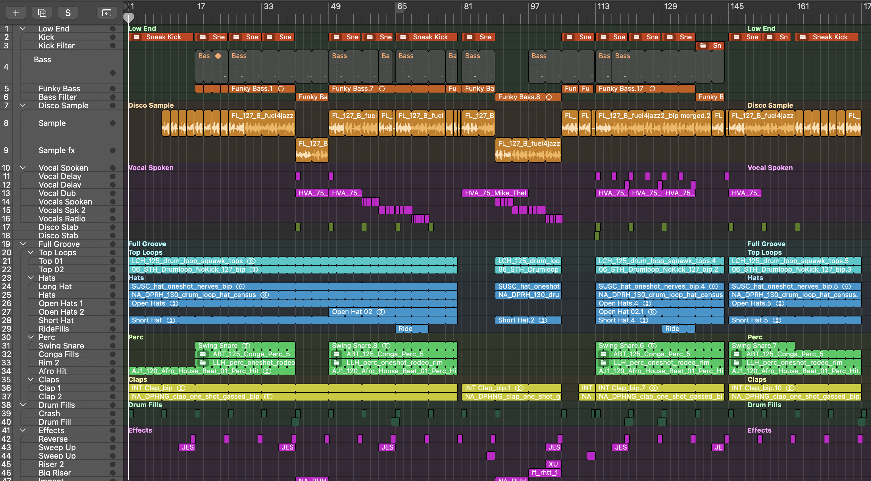Image resolution: width=871 pixels, height=481 pixels.
Task: Collapse the Vocal Spoken track stack
Action: (x=23, y=168)
